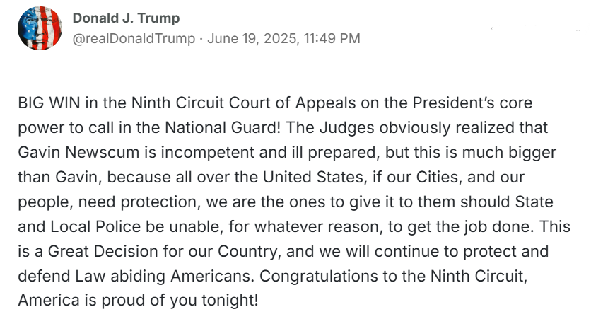Click the name Gavin Newscum in post
591x319 pixels.
click(x=78, y=152)
